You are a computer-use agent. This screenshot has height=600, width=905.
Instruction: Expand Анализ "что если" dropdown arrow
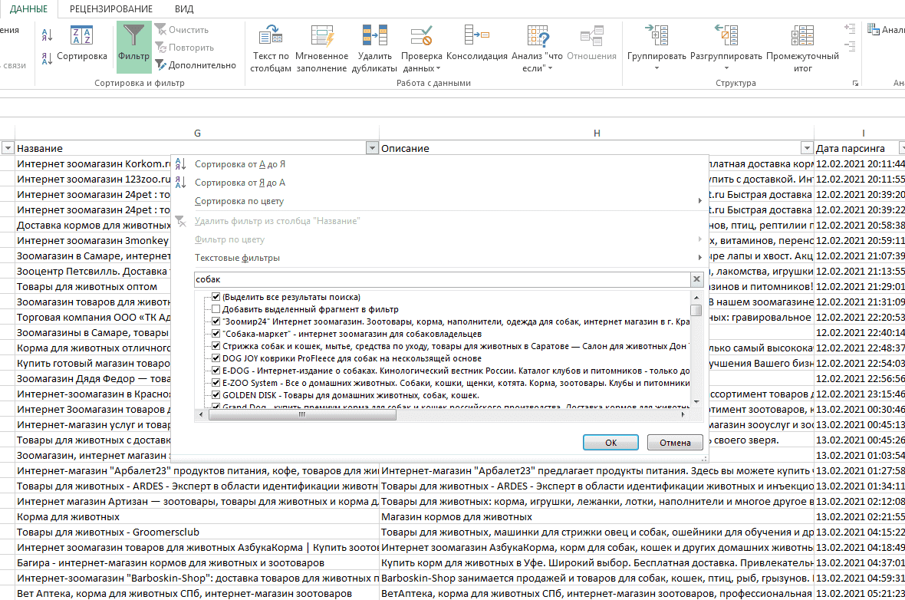pos(550,69)
